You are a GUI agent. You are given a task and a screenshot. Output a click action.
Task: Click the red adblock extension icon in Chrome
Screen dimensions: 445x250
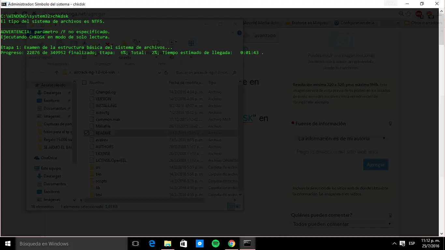tap(419, 14)
